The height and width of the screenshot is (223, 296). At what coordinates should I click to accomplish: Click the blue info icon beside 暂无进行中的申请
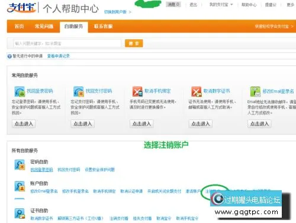[9, 56]
